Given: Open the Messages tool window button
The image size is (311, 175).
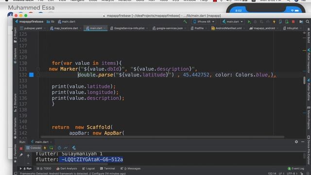Looking at the screenshot, I should (131, 169).
